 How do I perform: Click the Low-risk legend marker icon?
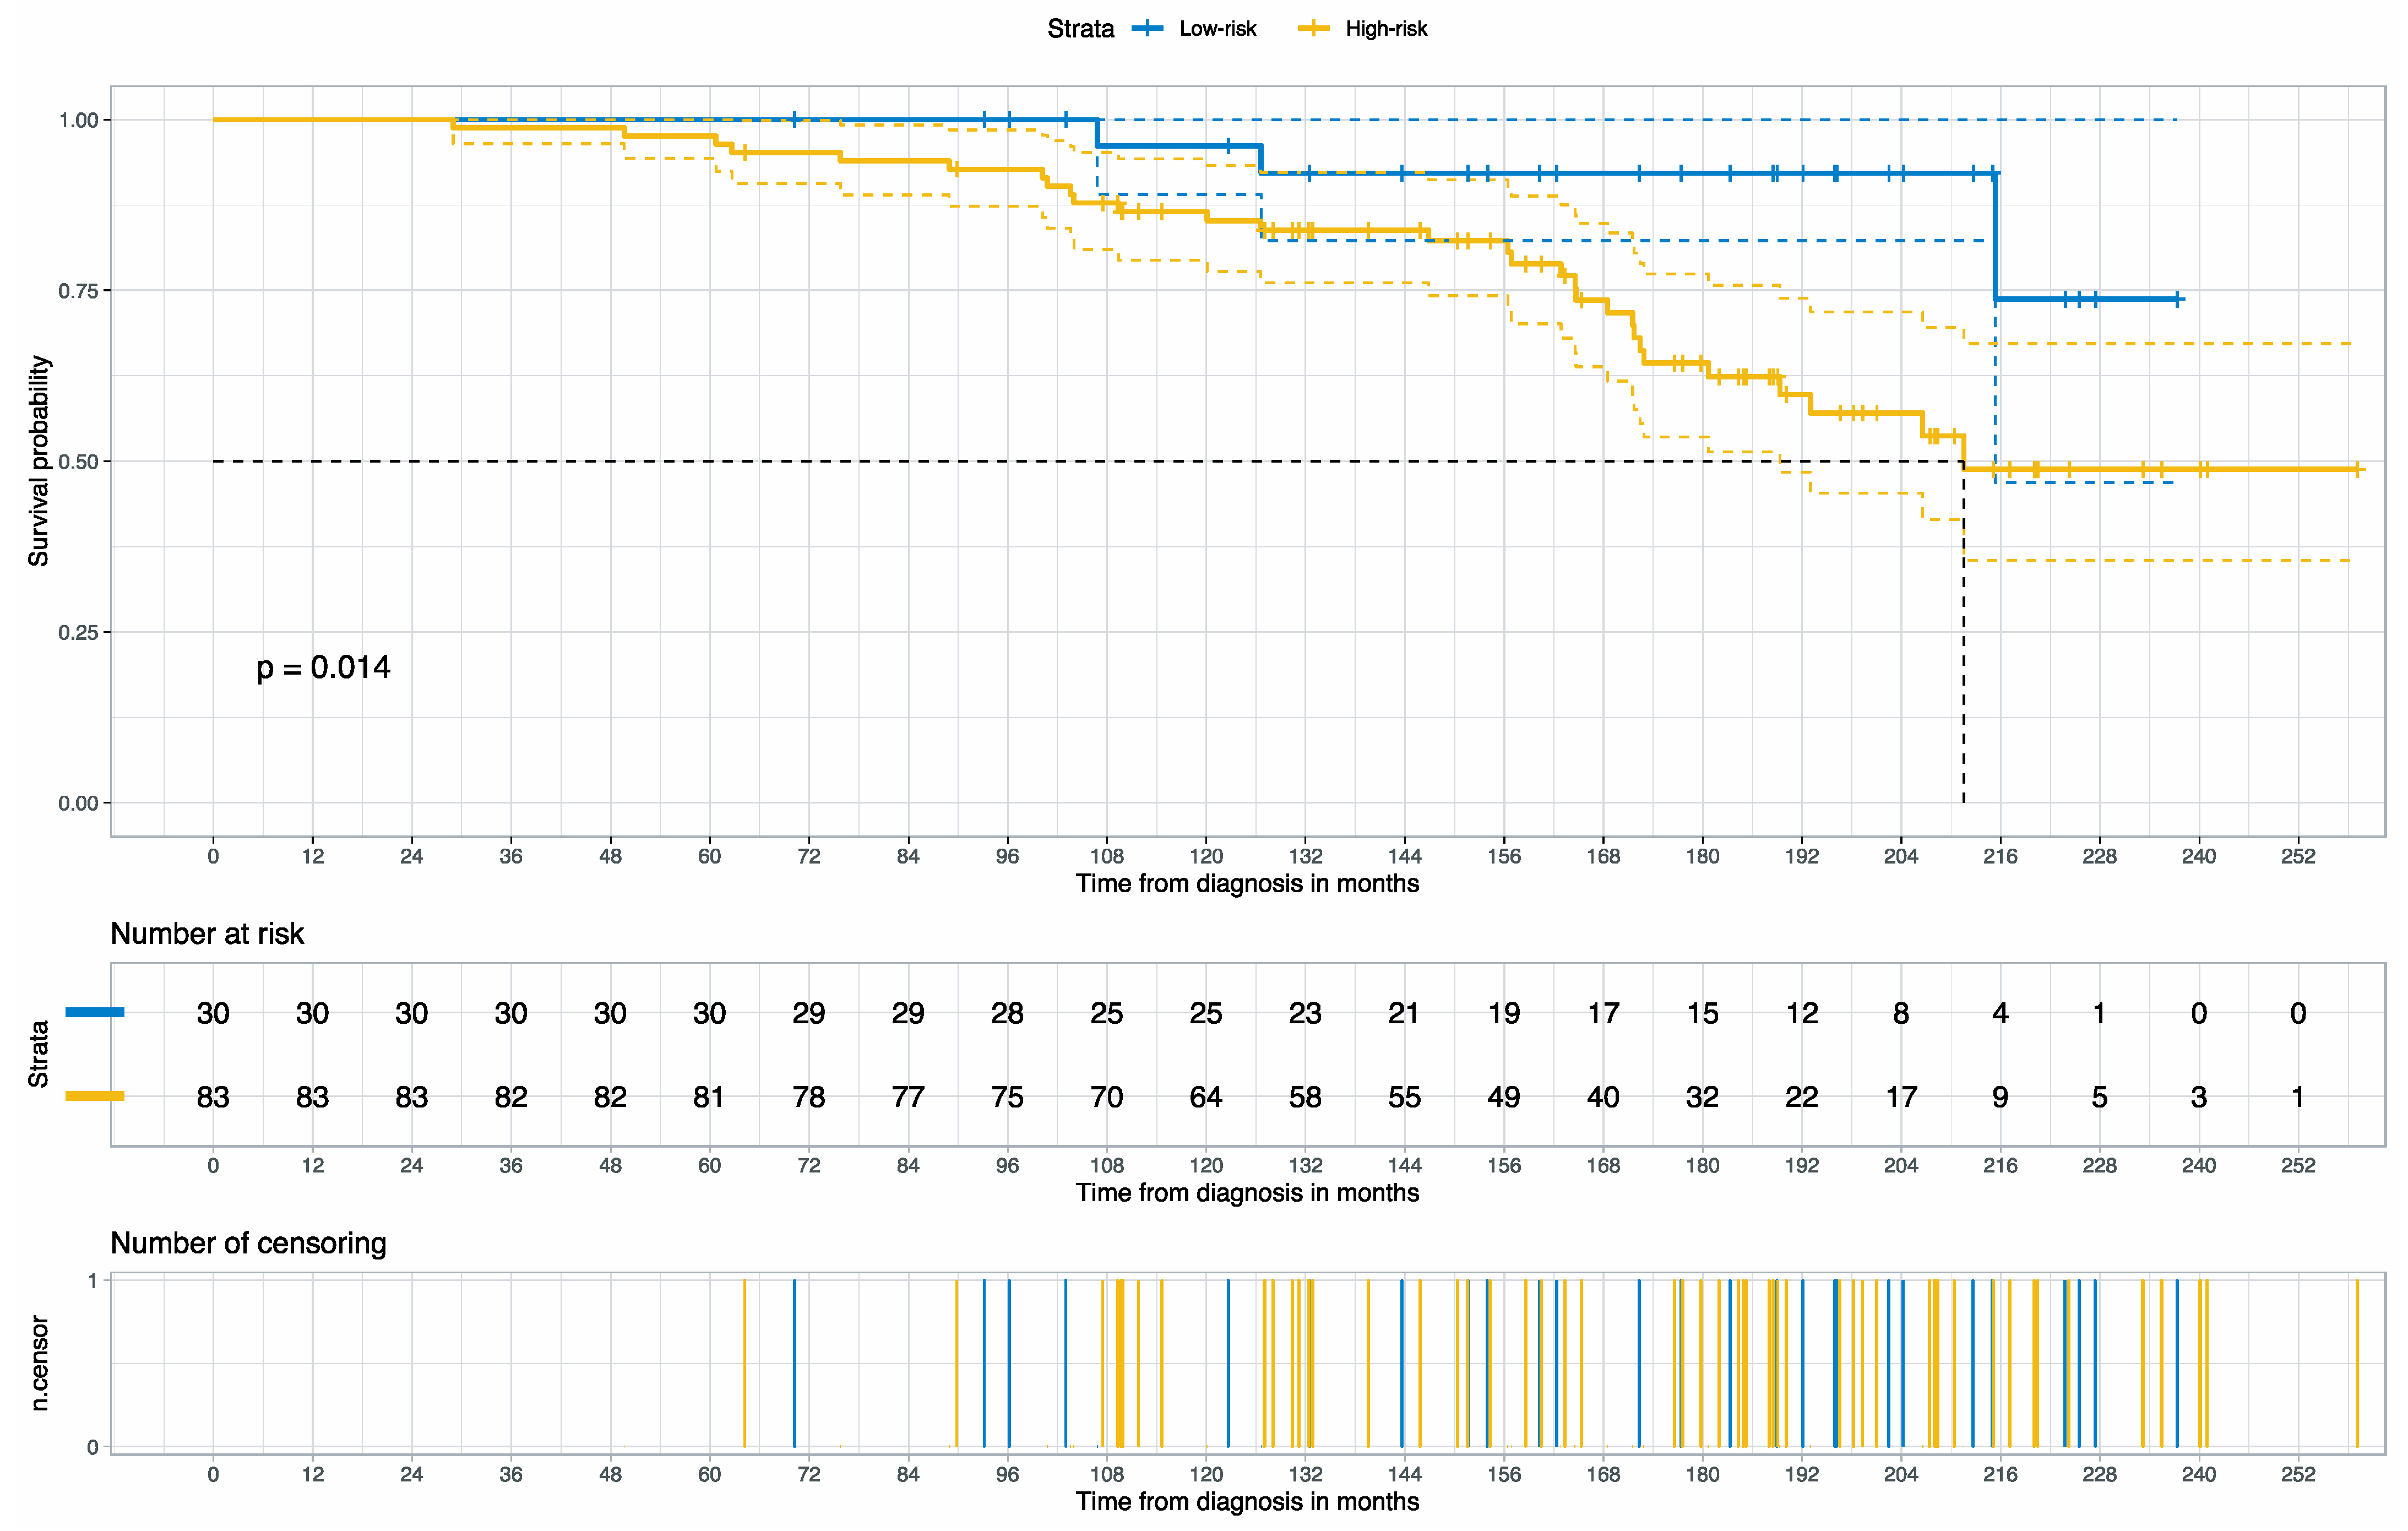tap(1147, 29)
